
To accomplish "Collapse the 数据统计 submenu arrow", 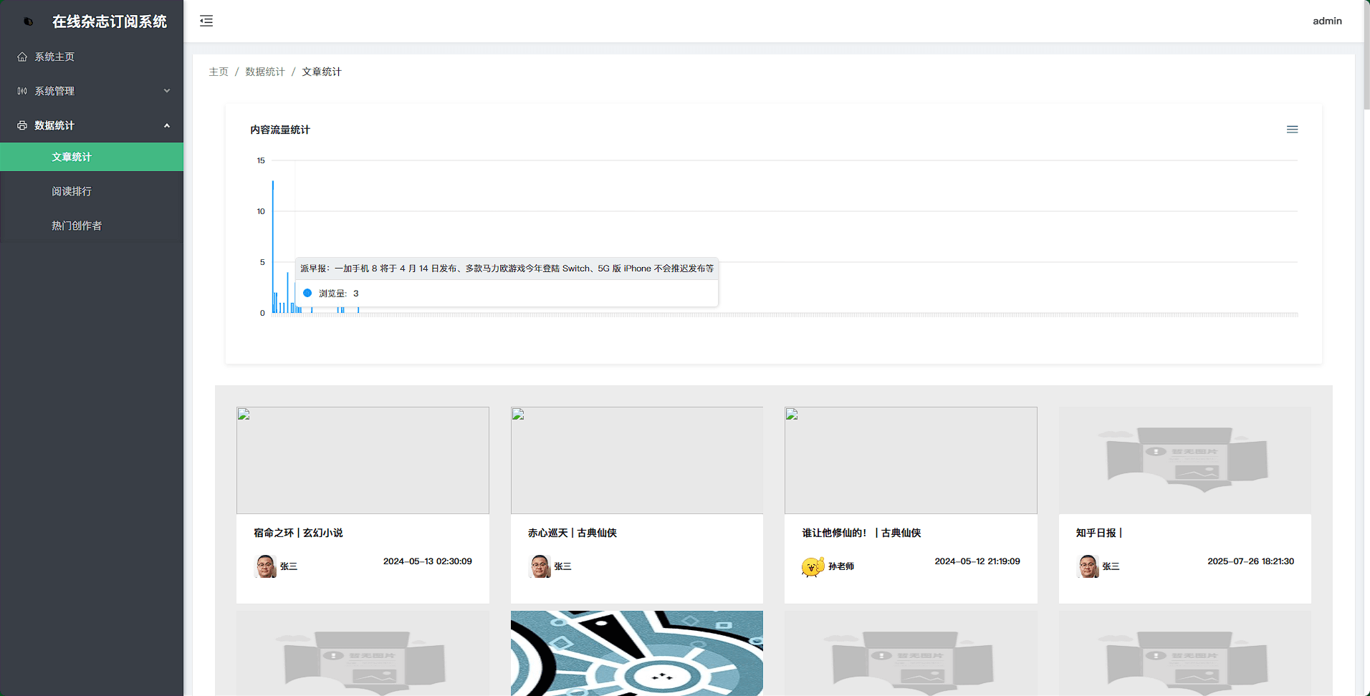I will click(167, 125).
